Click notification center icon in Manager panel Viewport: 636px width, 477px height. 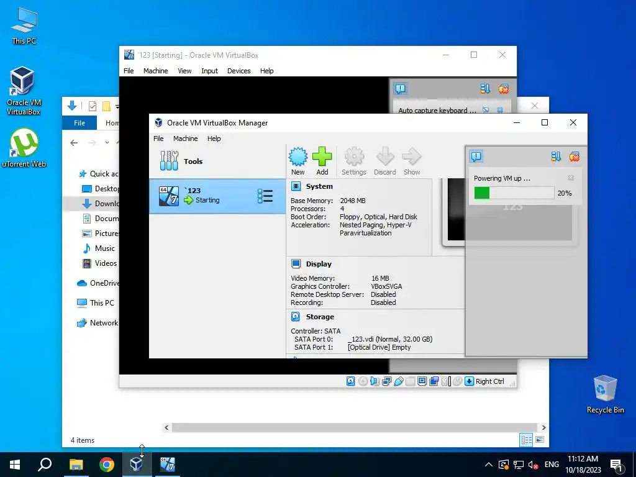[x=476, y=156]
